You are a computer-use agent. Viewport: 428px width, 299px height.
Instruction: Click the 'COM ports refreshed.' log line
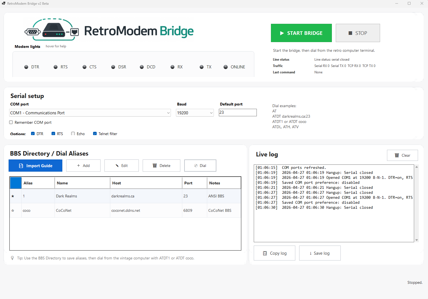click(291, 167)
